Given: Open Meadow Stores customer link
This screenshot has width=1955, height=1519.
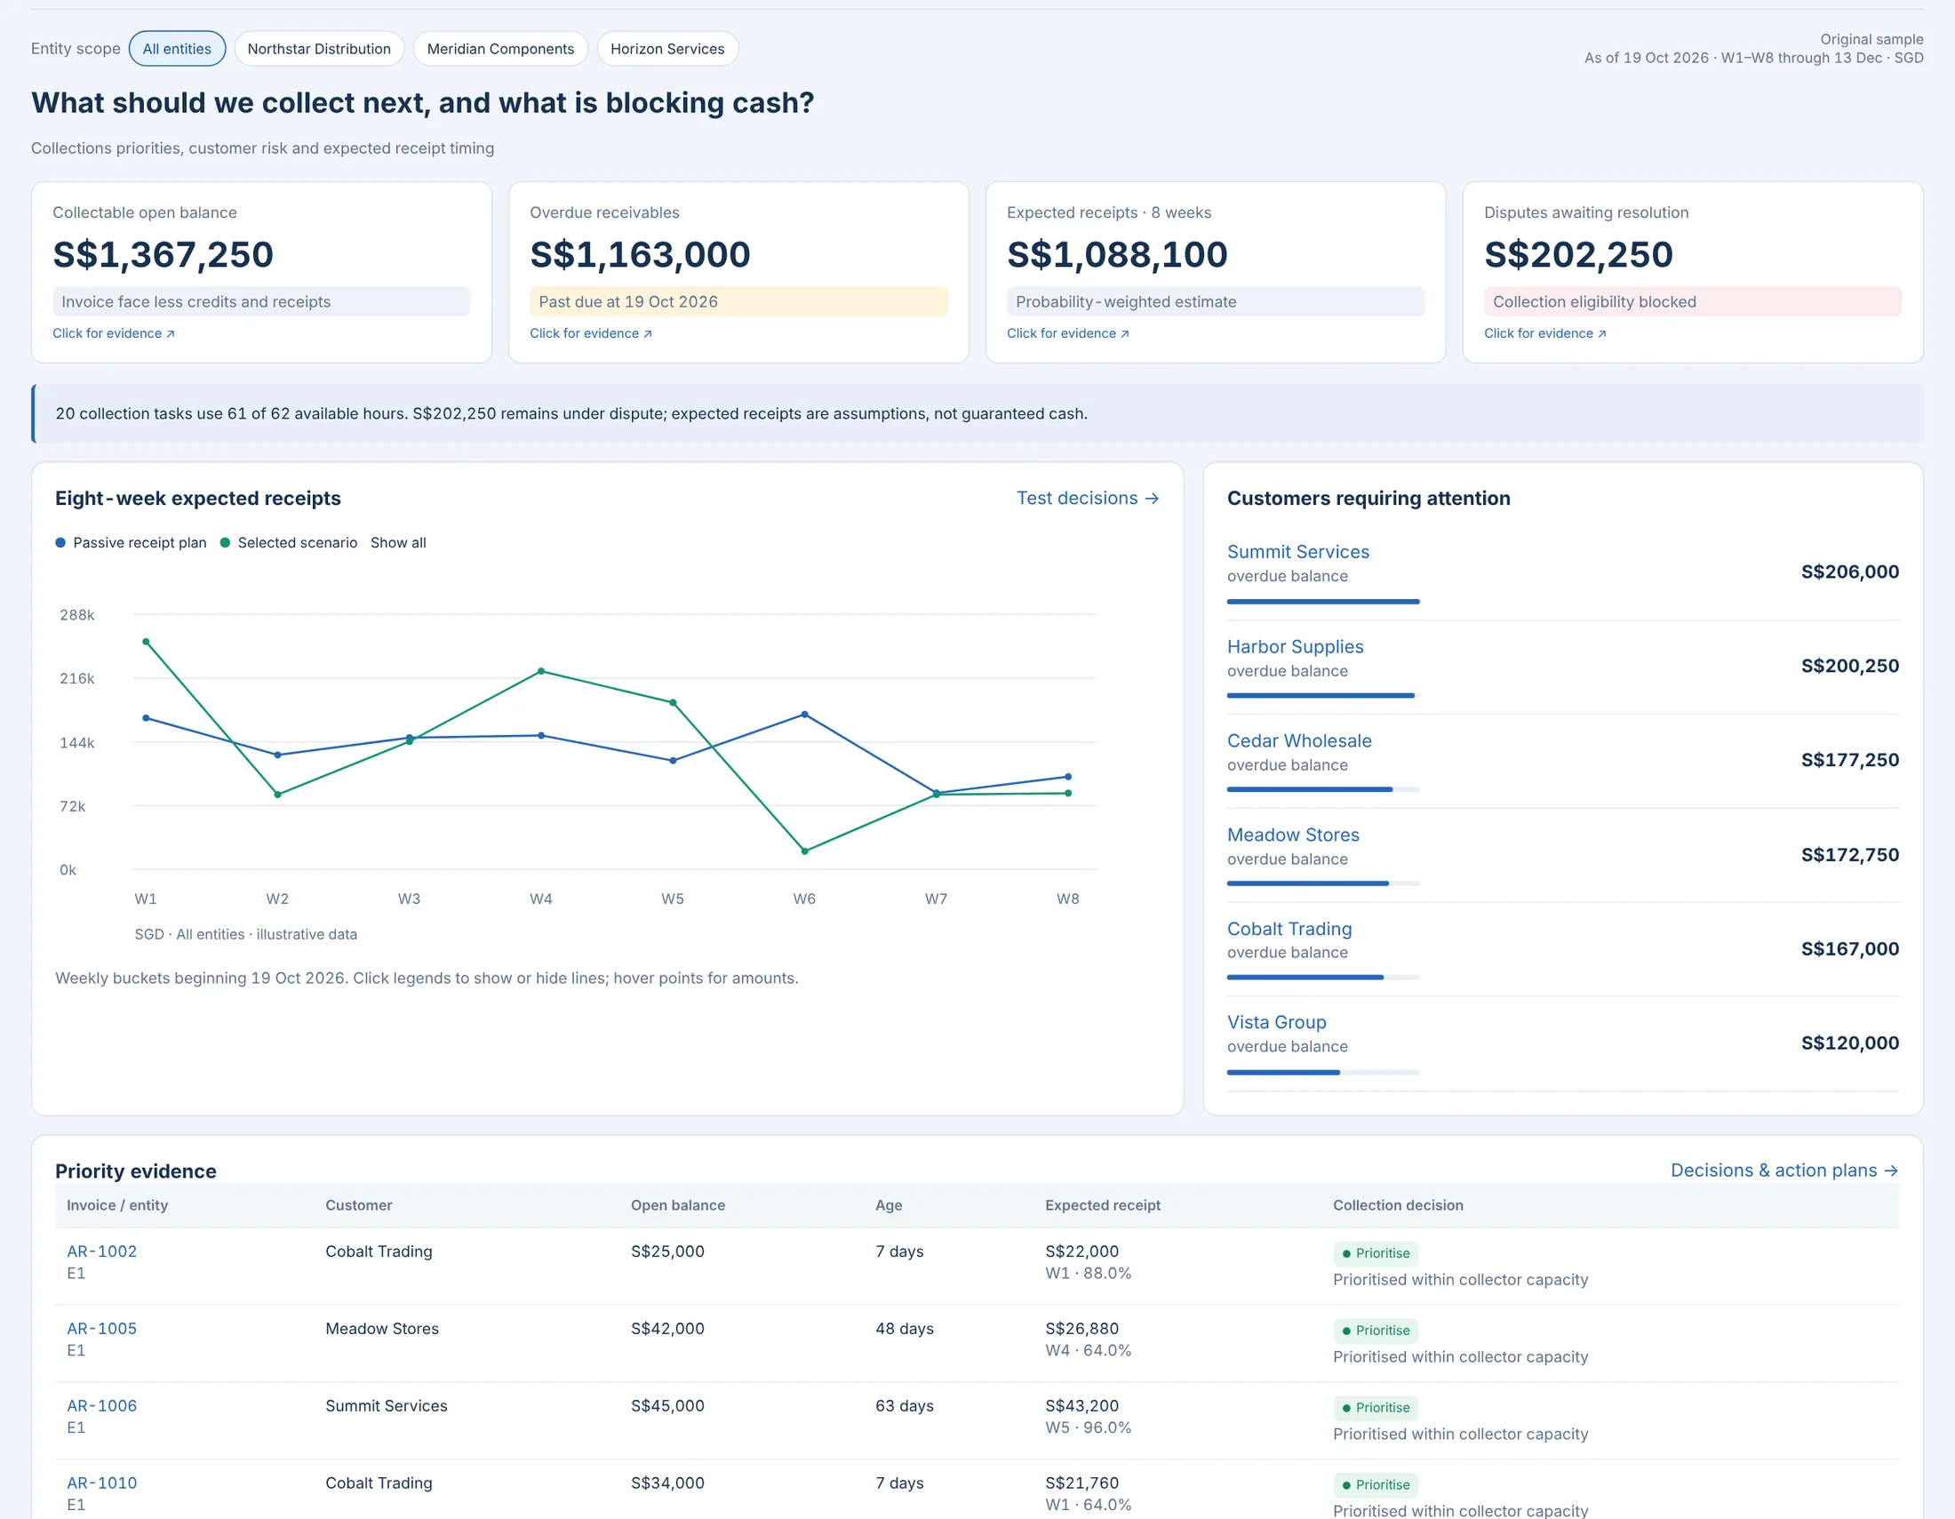Looking at the screenshot, I should point(1293,835).
